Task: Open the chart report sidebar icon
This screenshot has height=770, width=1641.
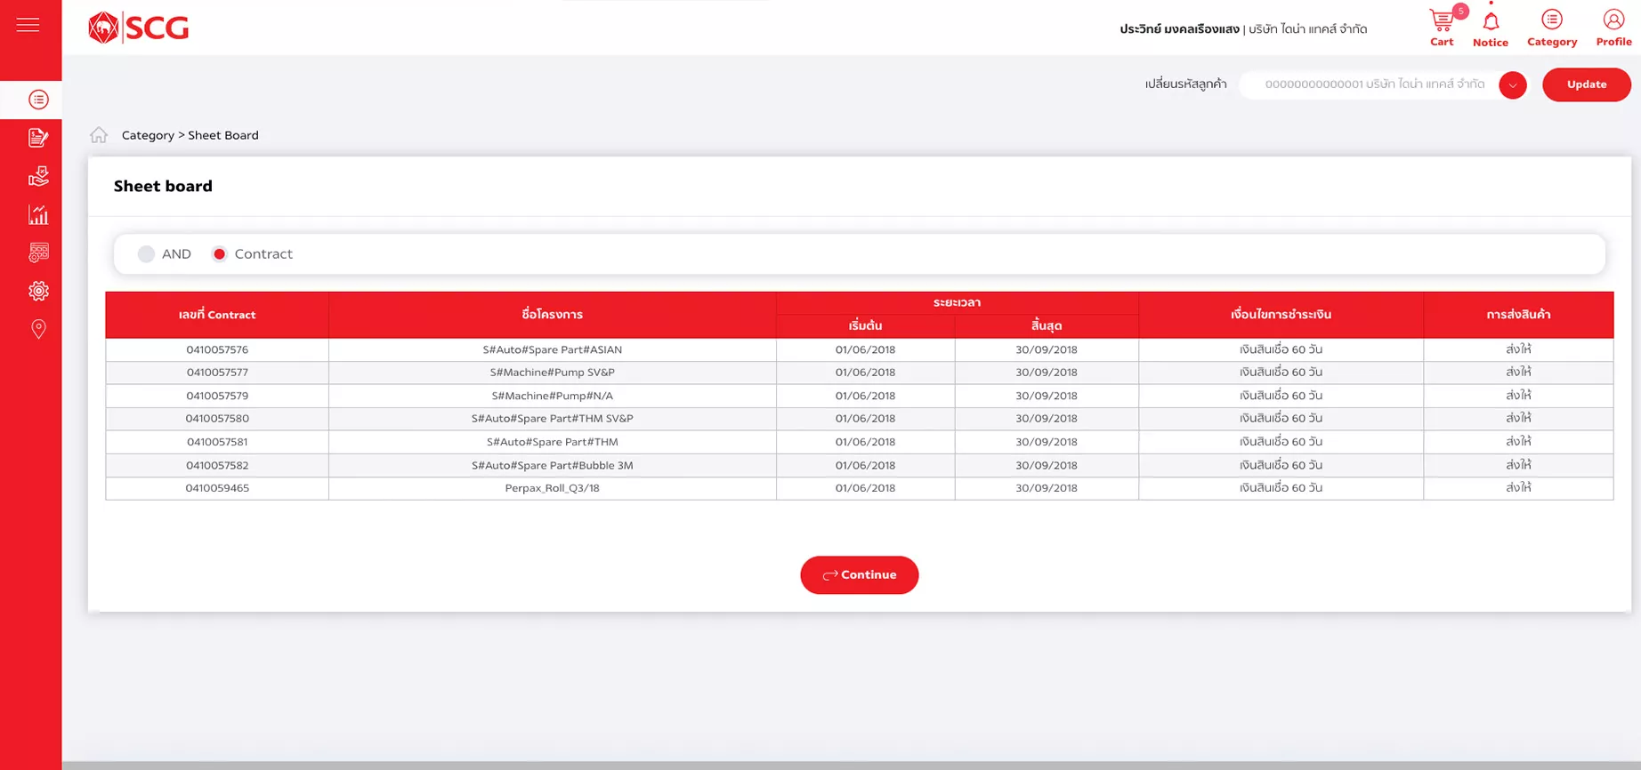Action: pos(38,214)
